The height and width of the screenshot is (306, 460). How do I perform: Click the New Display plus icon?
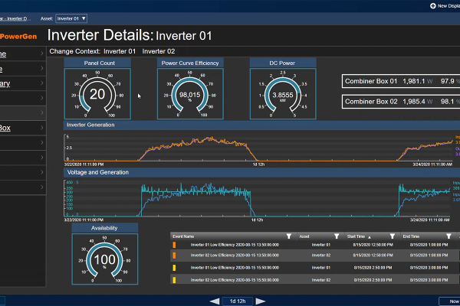tap(432, 5)
